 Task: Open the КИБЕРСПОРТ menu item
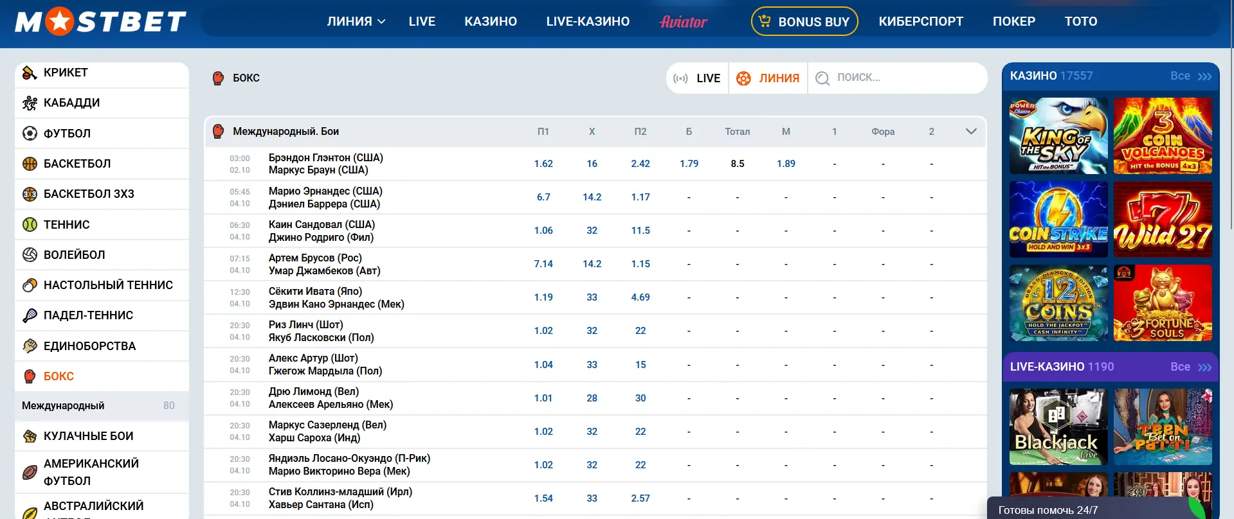pyautogui.click(x=921, y=21)
